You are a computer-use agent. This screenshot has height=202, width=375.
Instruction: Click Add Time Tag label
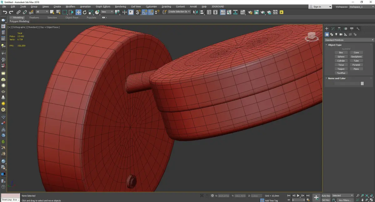click(272, 200)
